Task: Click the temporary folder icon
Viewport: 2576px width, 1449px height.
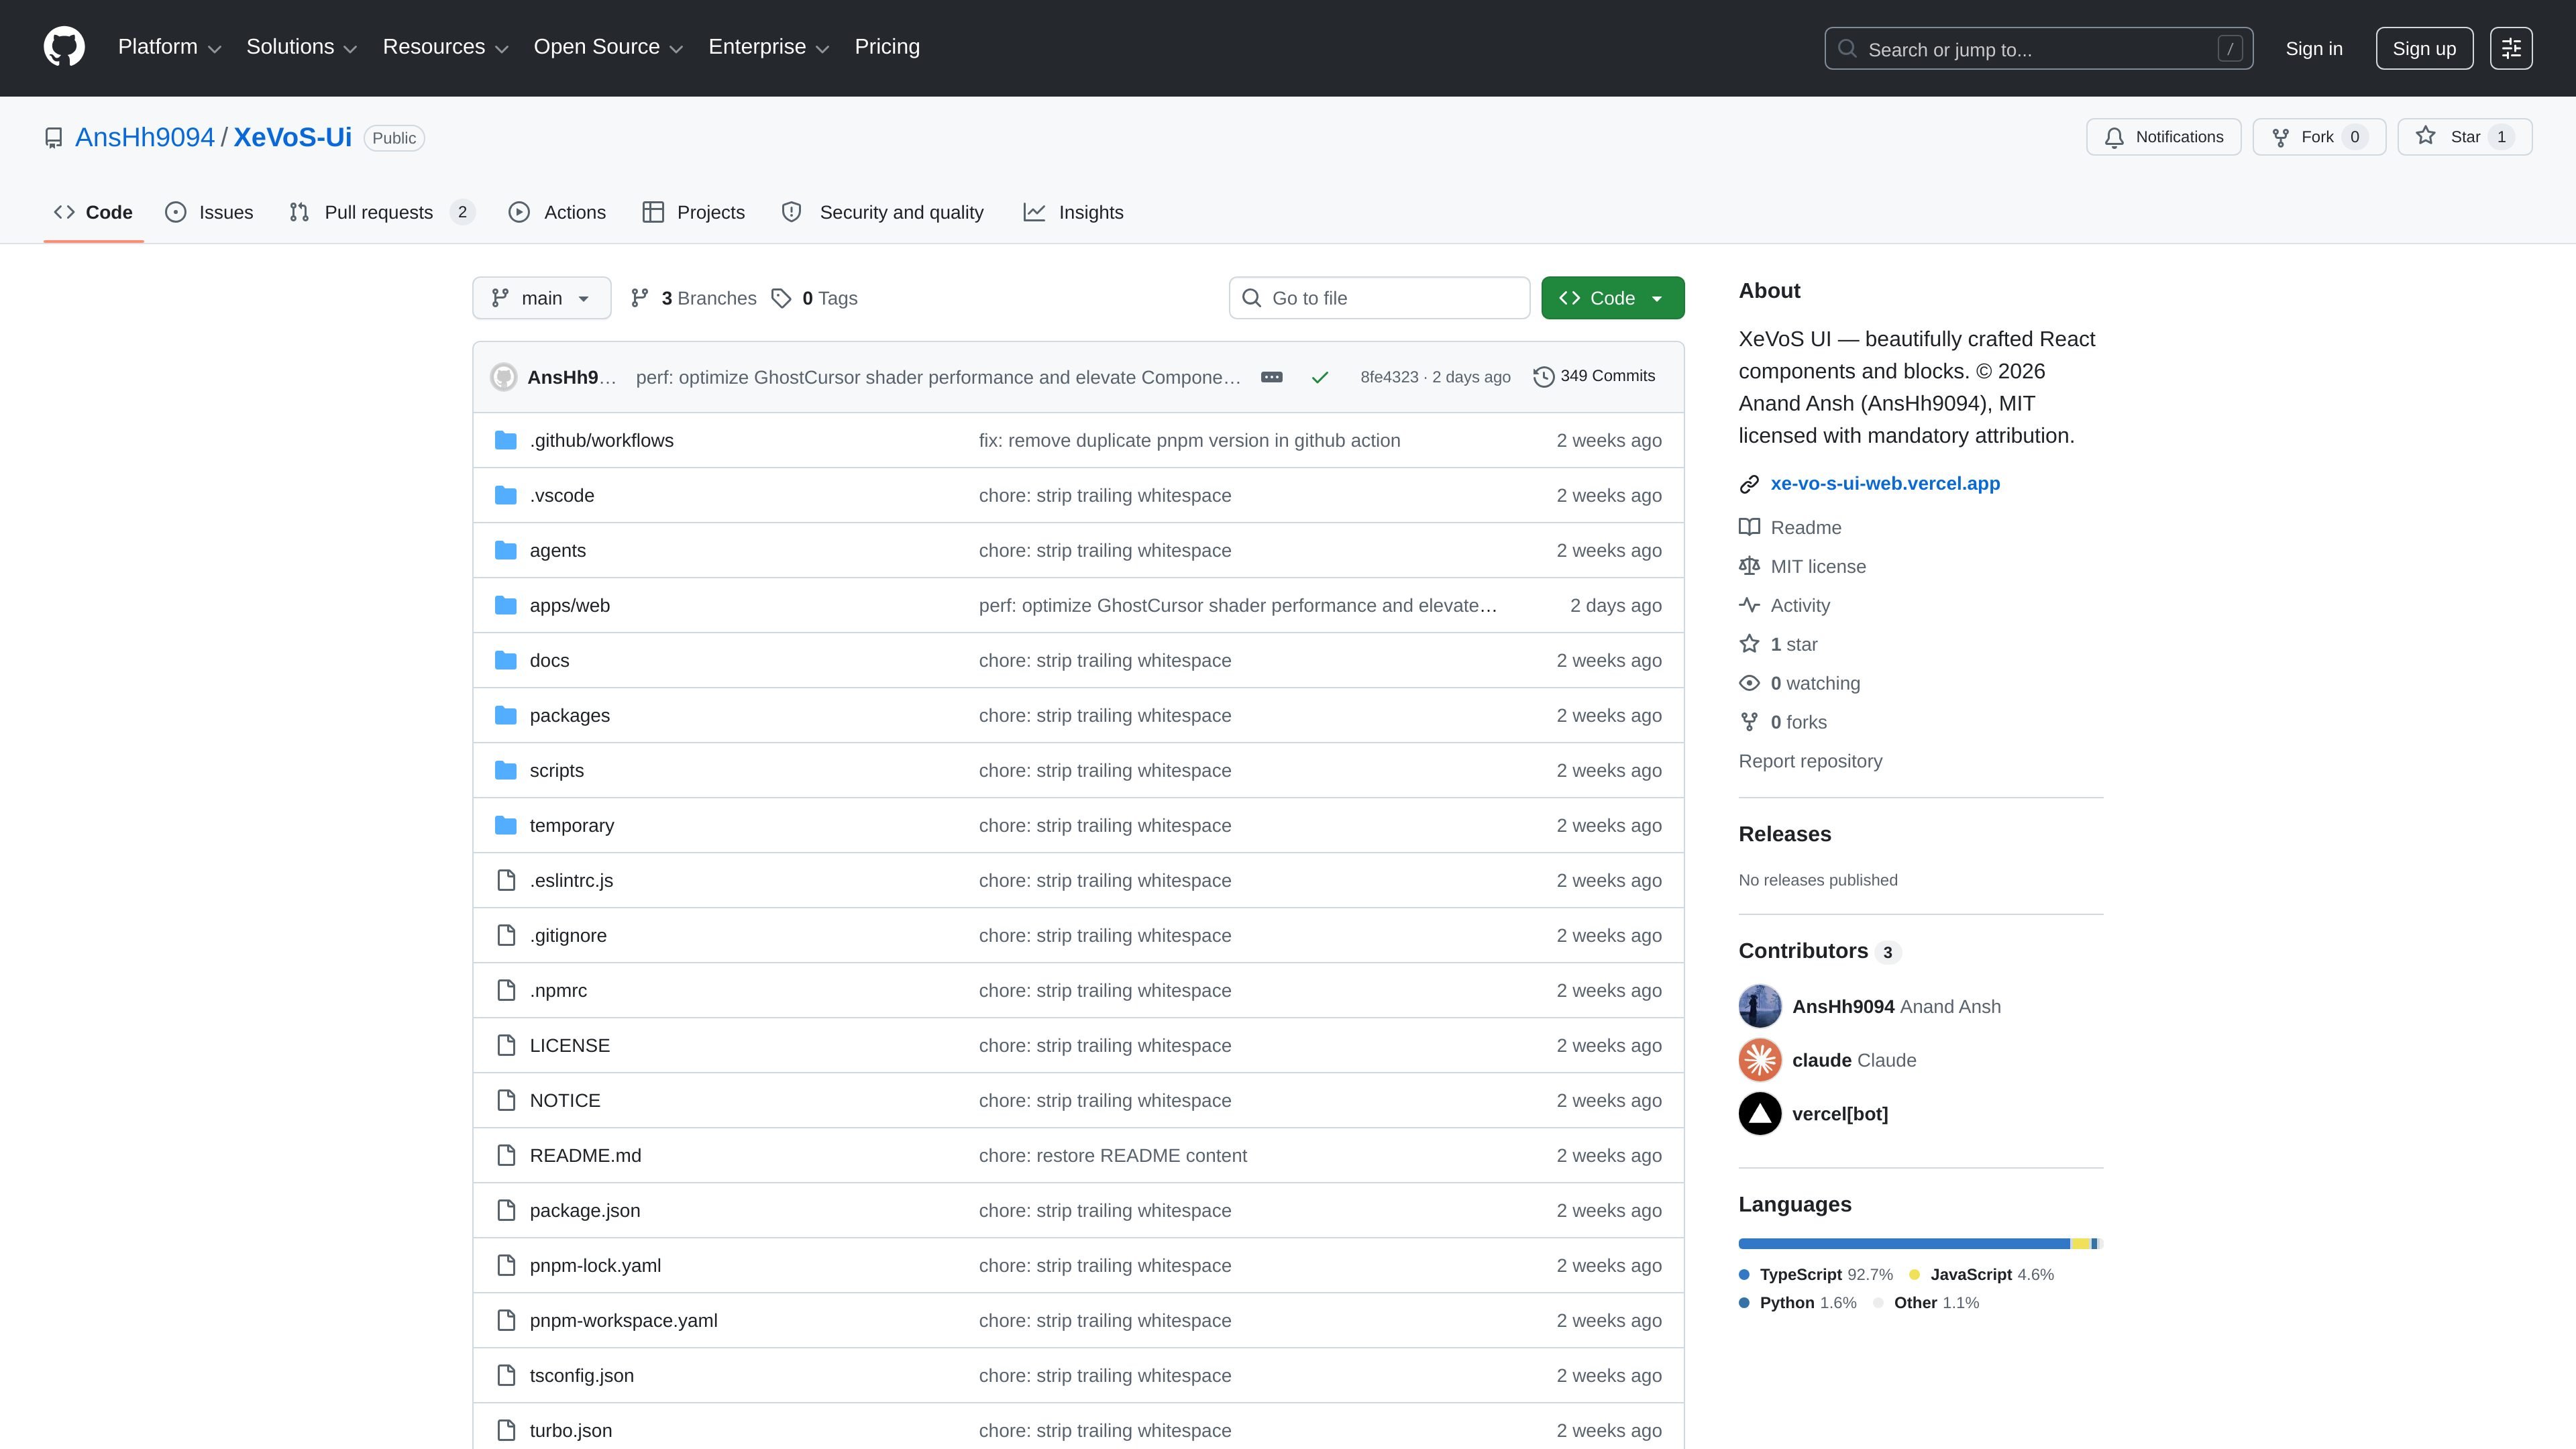Action: click(506, 825)
